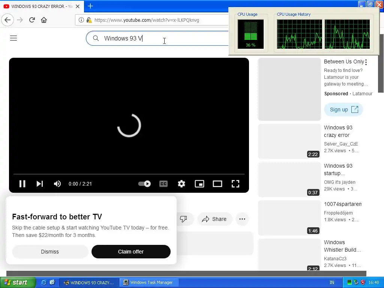Screen dimensions: 384x288
Task: Open the browser home page icon
Action: coord(44,20)
